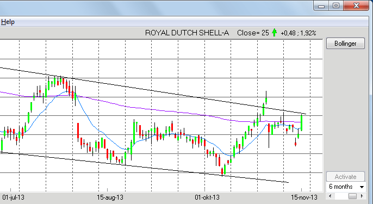Click the restore window button
This screenshot has width=373, height=204.
[x=336, y=6]
